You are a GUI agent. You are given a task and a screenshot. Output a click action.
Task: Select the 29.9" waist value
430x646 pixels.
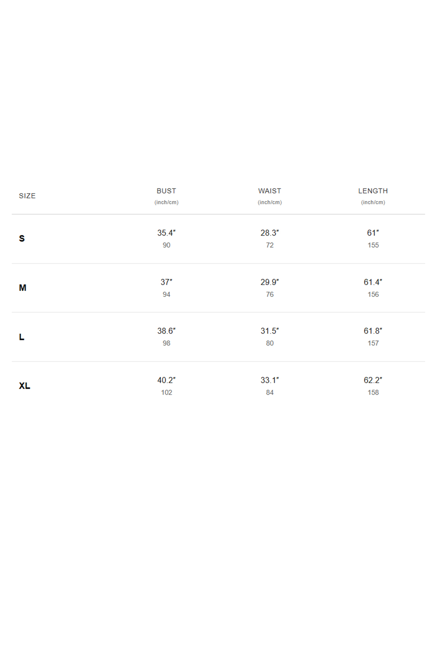[x=270, y=282]
